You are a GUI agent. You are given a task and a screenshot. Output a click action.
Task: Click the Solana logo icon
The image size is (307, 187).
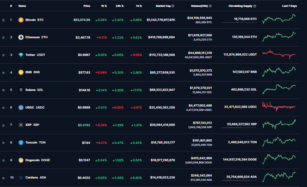coord(21,90)
